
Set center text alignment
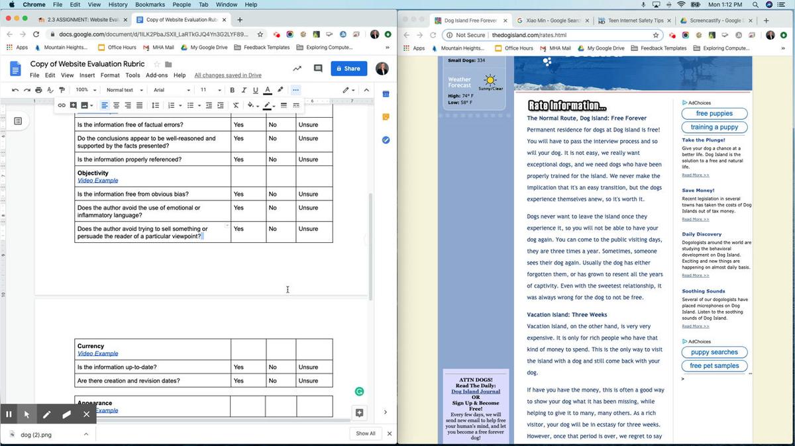tap(116, 105)
